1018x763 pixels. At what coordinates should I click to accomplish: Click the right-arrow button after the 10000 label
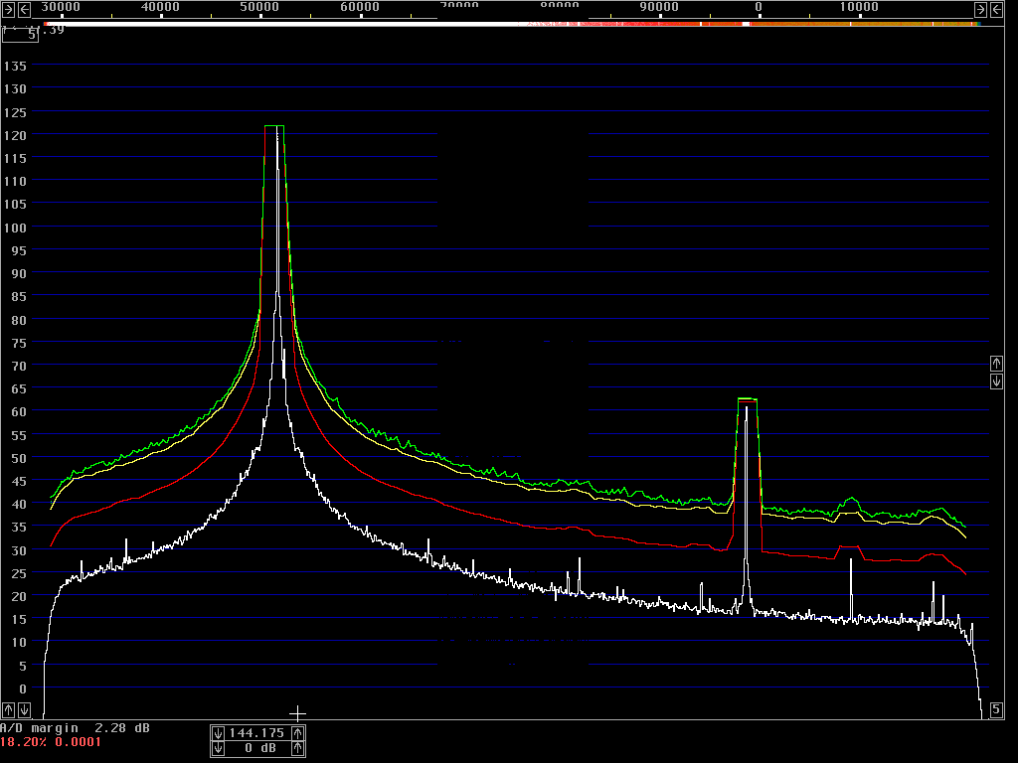pyautogui.click(x=980, y=9)
